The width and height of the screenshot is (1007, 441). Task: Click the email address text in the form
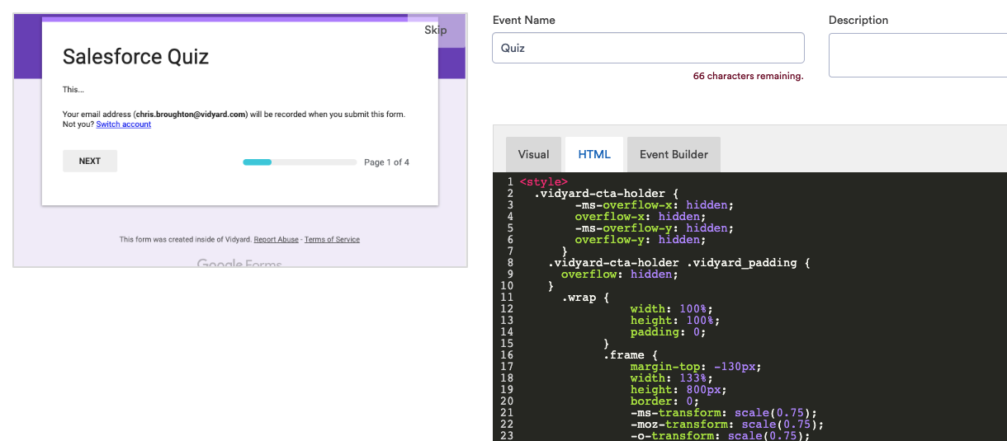click(191, 115)
